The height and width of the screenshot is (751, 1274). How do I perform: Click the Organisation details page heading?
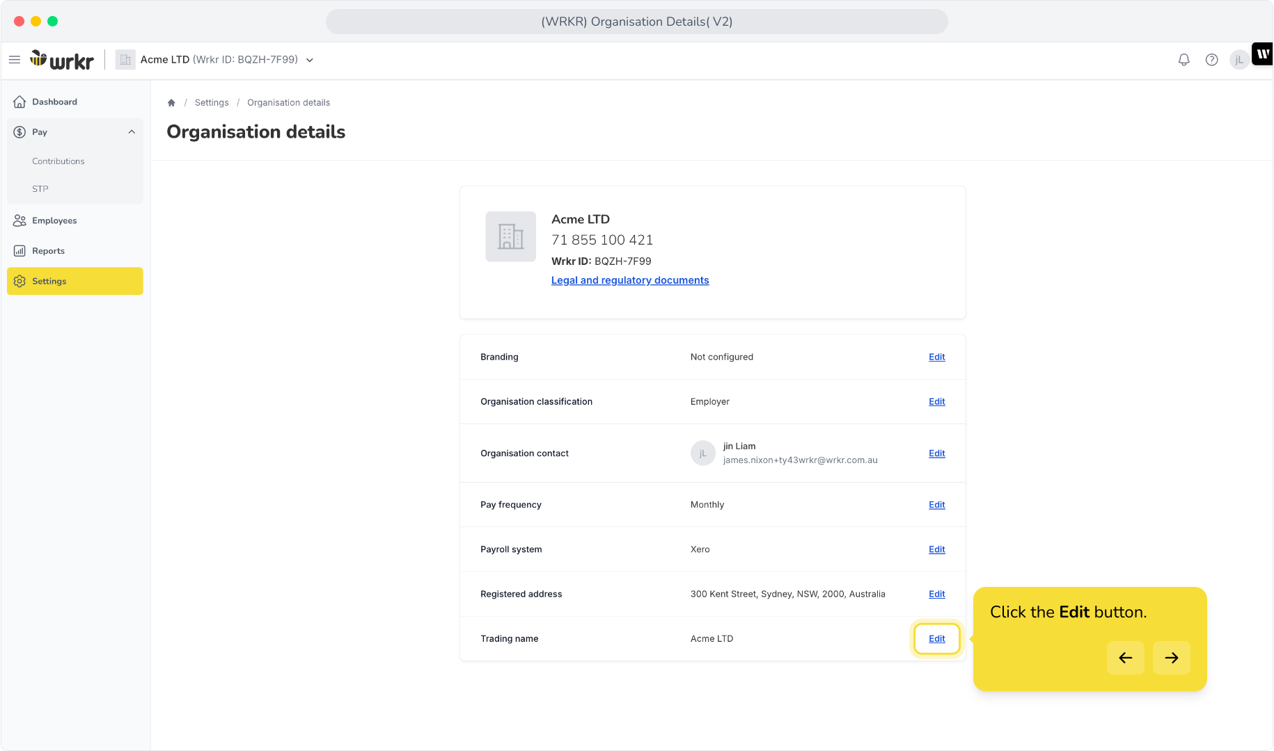pyautogui.click(x=256, y=132)
